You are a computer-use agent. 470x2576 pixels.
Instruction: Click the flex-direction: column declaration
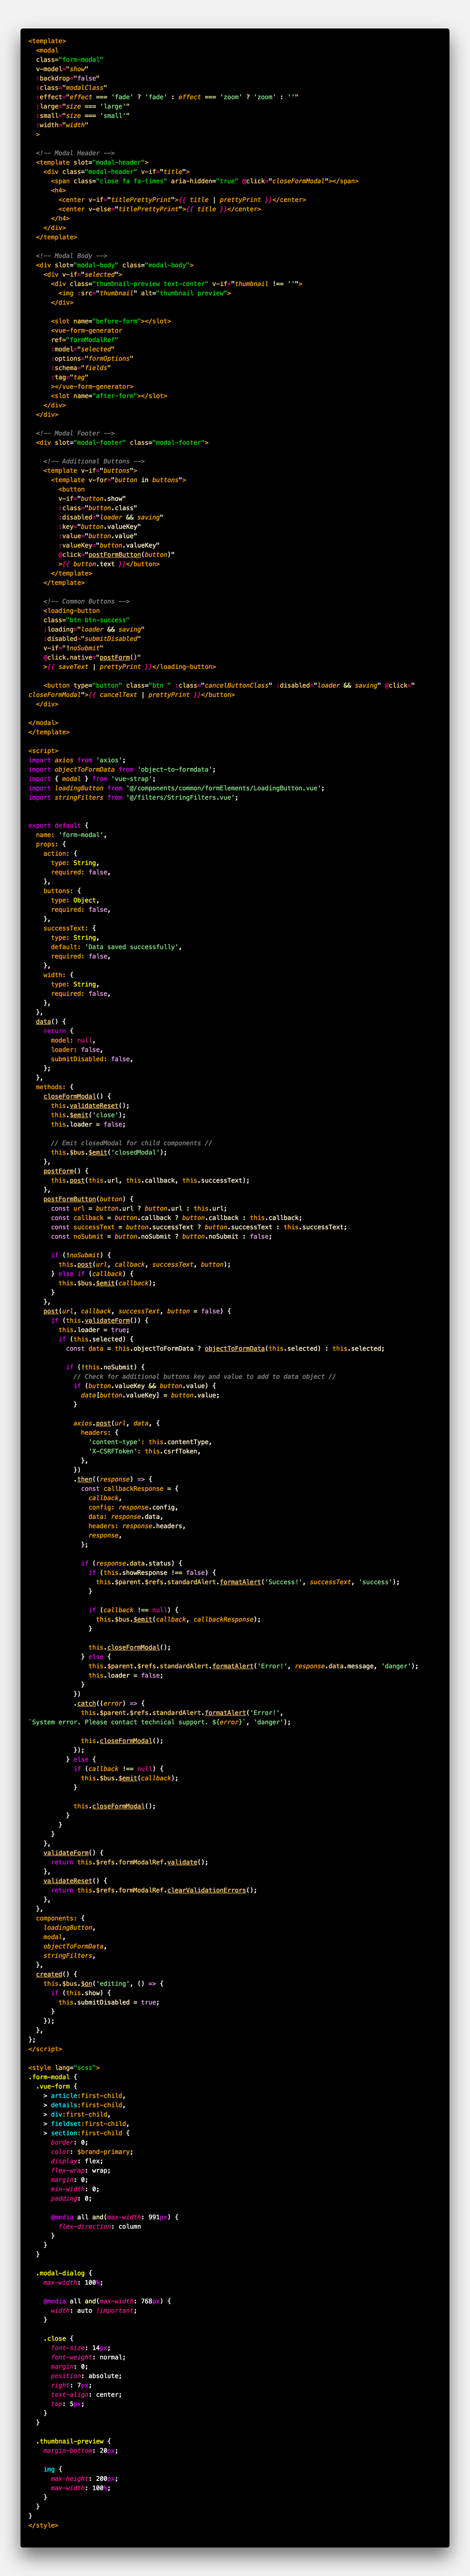(100, 2226)
